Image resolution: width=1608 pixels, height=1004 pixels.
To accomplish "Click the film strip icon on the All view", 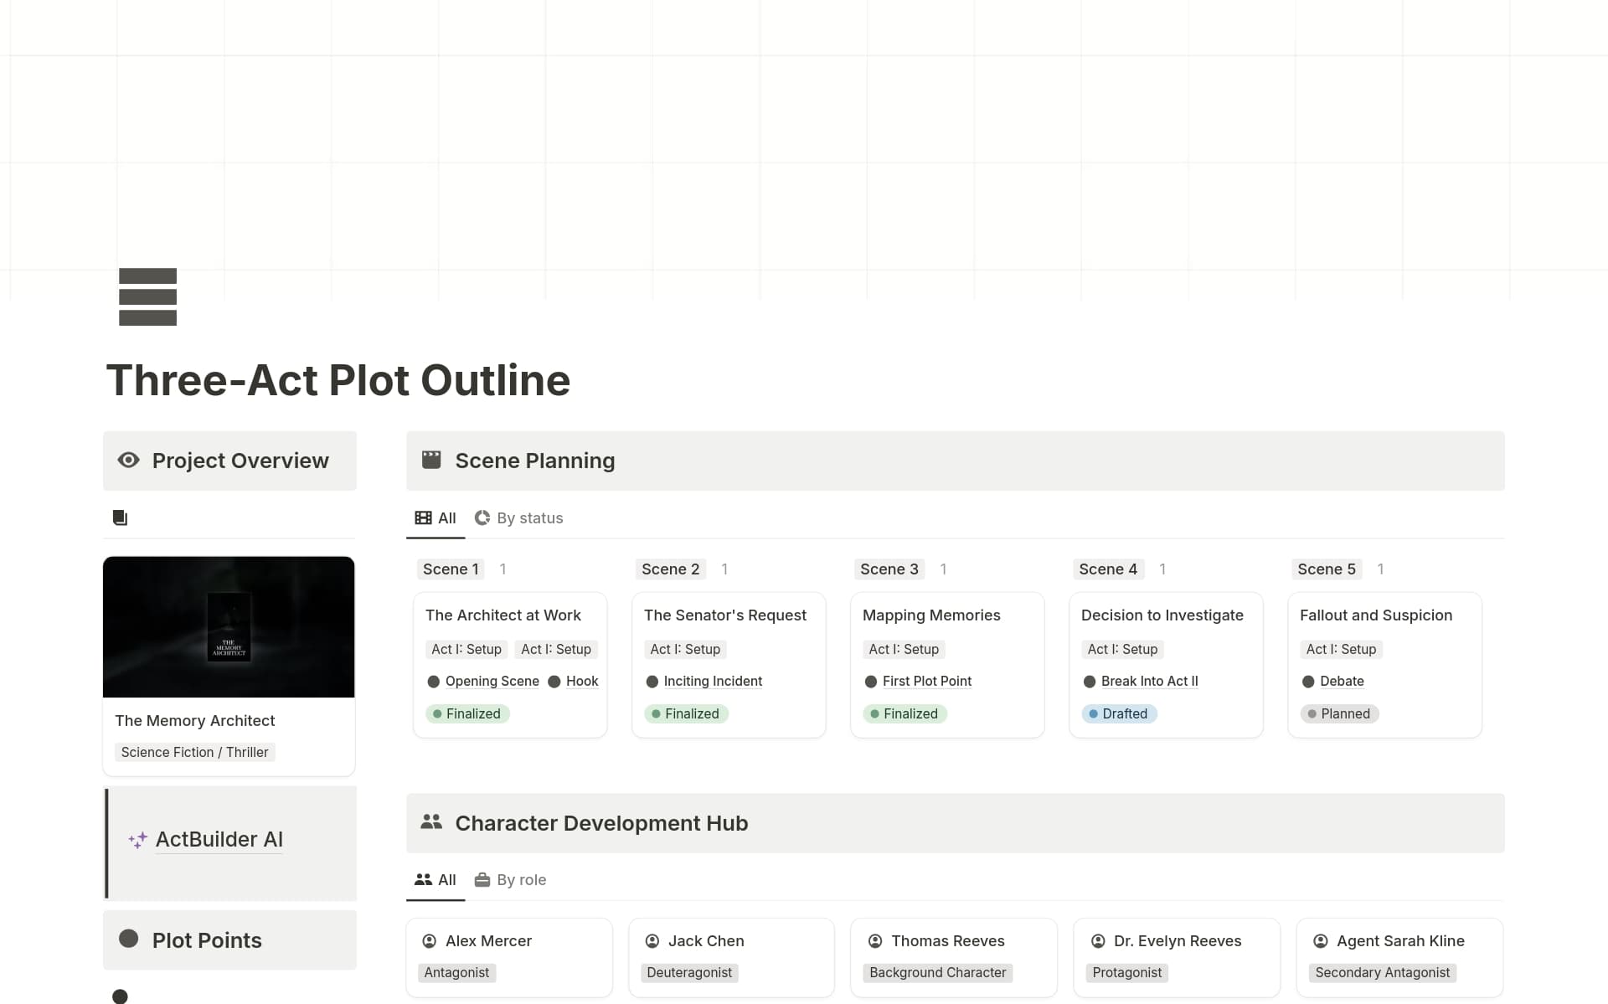I will click(x=423, y=517).
